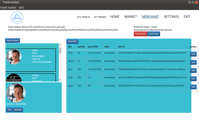The image size is (199, 121).
Task: Click offer id starting 0ed7619c30f8
Action: tap(152, 78)
